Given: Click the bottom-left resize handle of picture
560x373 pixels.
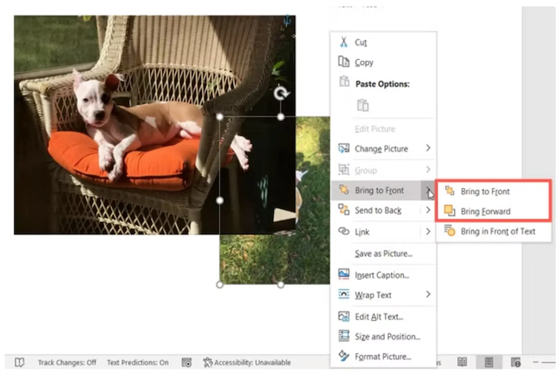Looking at the screenshot, I should pos(220,285).
